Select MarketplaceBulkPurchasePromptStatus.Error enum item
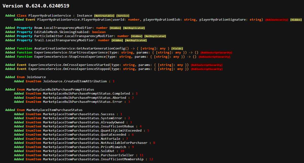The height and width of the screenshot is (163, 304). [83, 102]
